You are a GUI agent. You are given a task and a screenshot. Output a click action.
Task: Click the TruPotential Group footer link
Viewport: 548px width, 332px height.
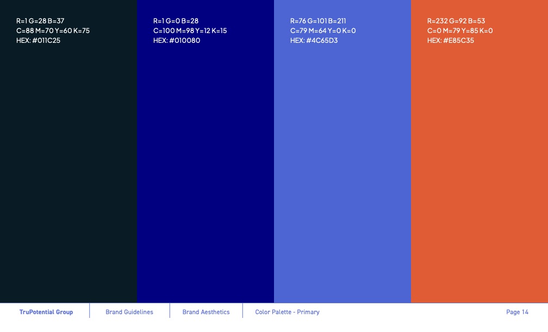[x=46, y=312]
